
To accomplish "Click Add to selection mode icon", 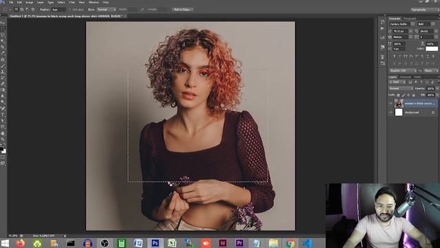I will tap(21, 9).
